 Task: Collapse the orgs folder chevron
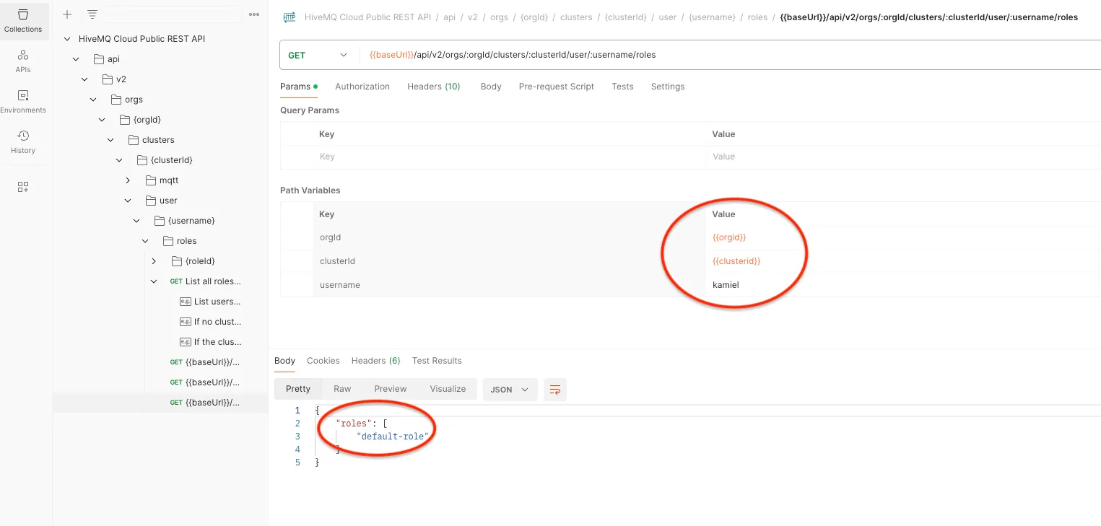[x=93, y=100]
